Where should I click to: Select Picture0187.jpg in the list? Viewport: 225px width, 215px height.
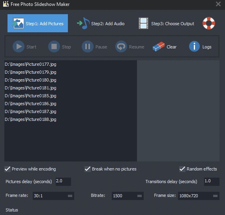tap(70, 111)
